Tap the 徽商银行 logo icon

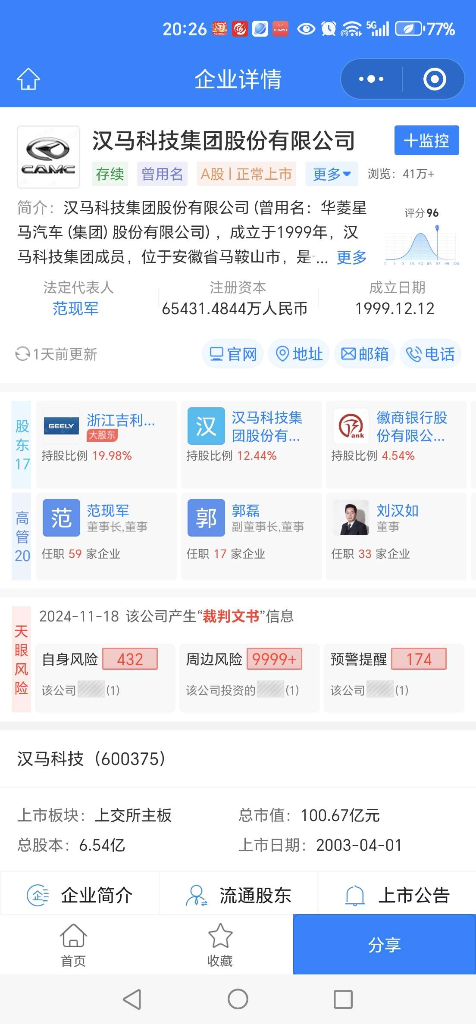point(351,426)
